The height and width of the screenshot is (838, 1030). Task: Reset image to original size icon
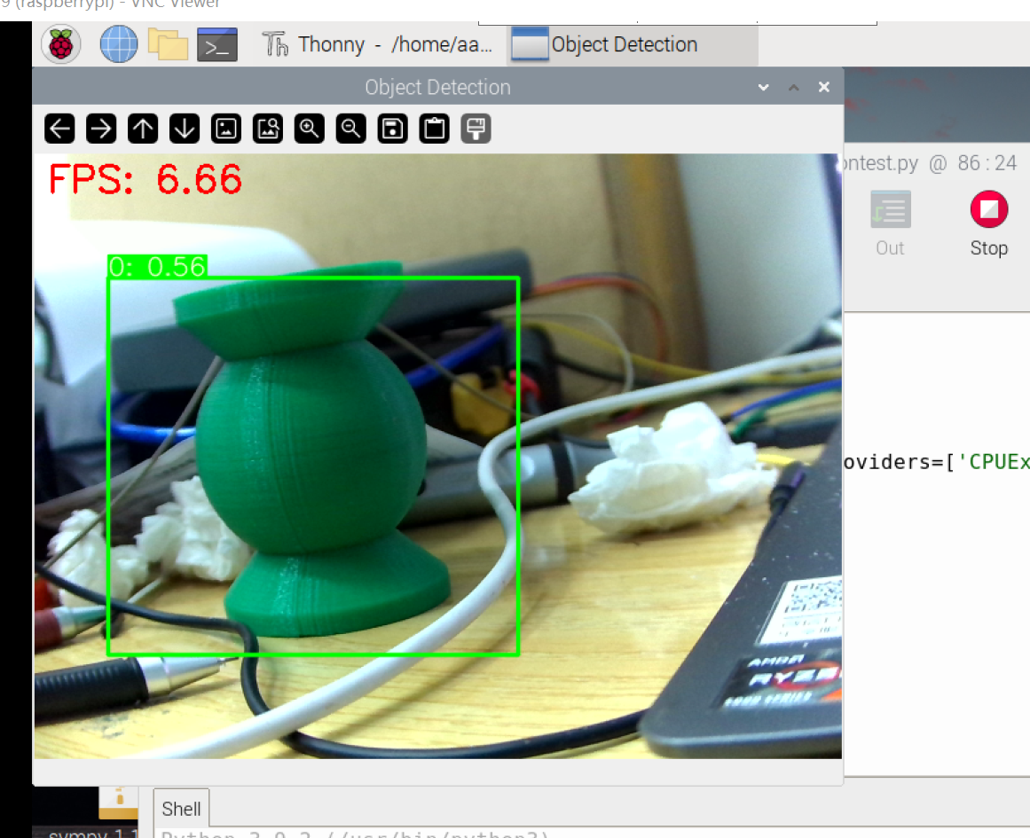click(x=226, y=129)
